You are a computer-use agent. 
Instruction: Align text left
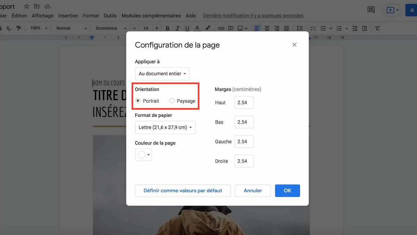[x=257, y=28]
